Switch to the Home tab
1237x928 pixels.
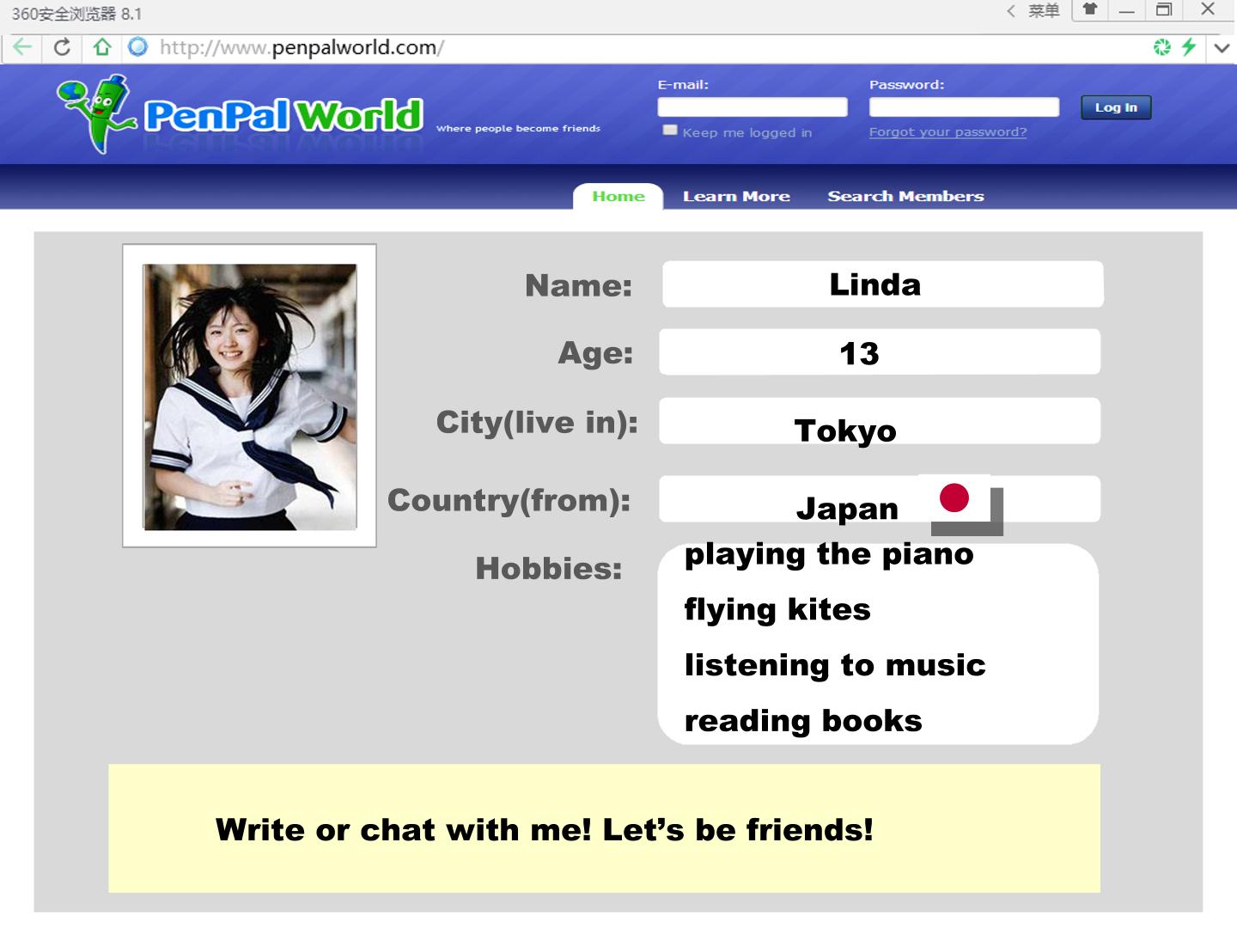[618, 196]
